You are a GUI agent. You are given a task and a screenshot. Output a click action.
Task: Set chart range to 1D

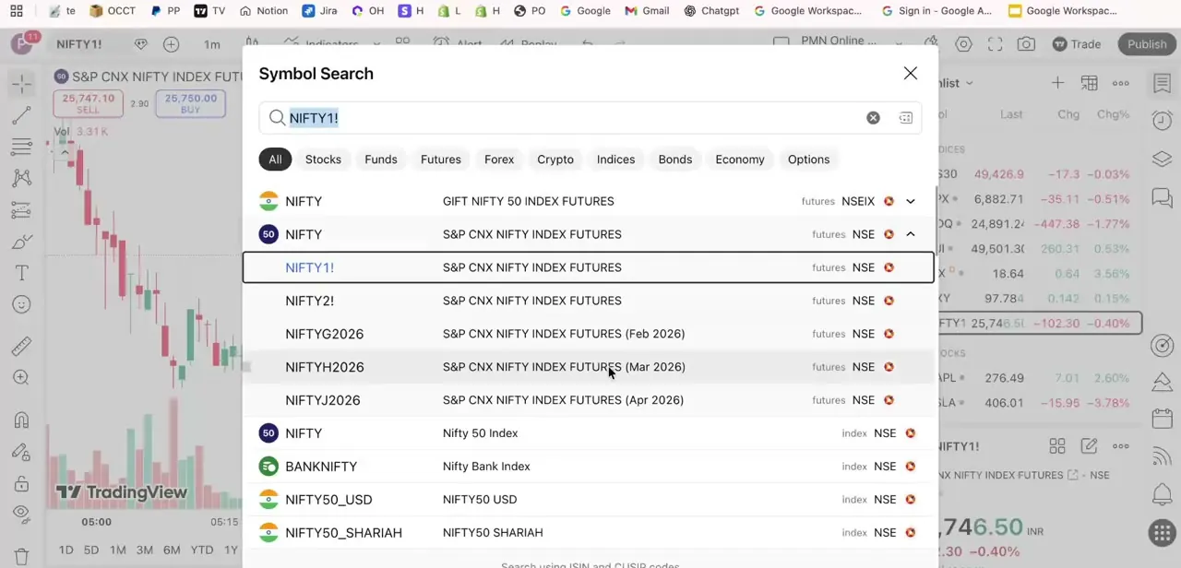[66, 550]
